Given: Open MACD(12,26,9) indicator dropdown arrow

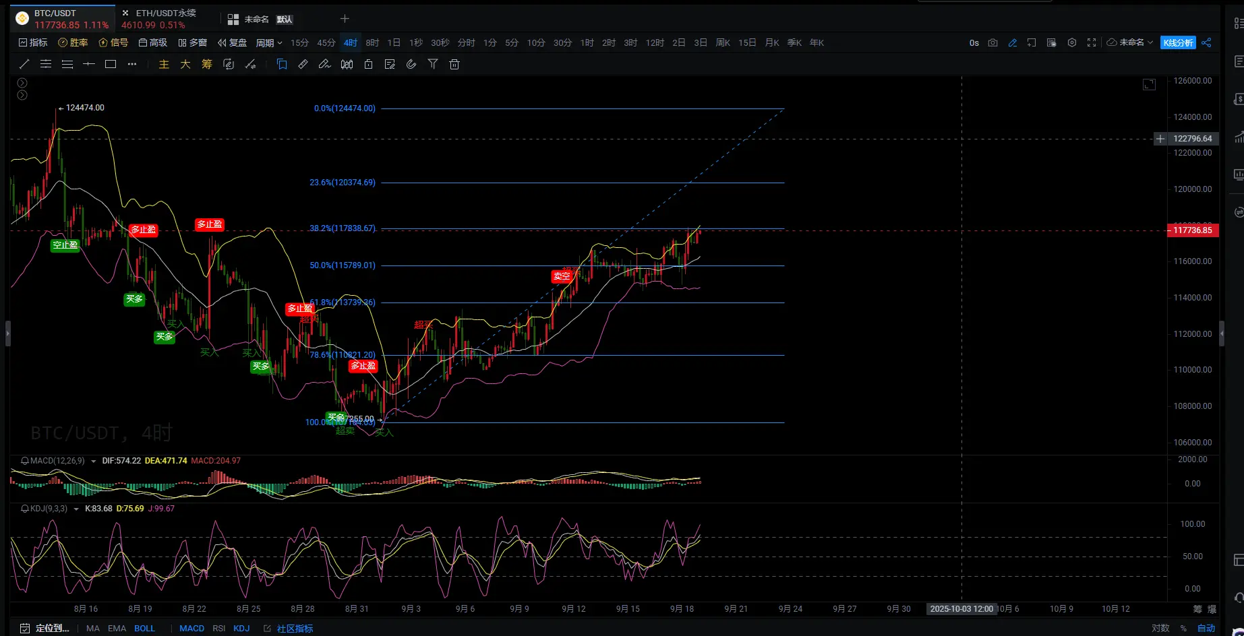Looking at the screenshot, I should click(93, 462).
